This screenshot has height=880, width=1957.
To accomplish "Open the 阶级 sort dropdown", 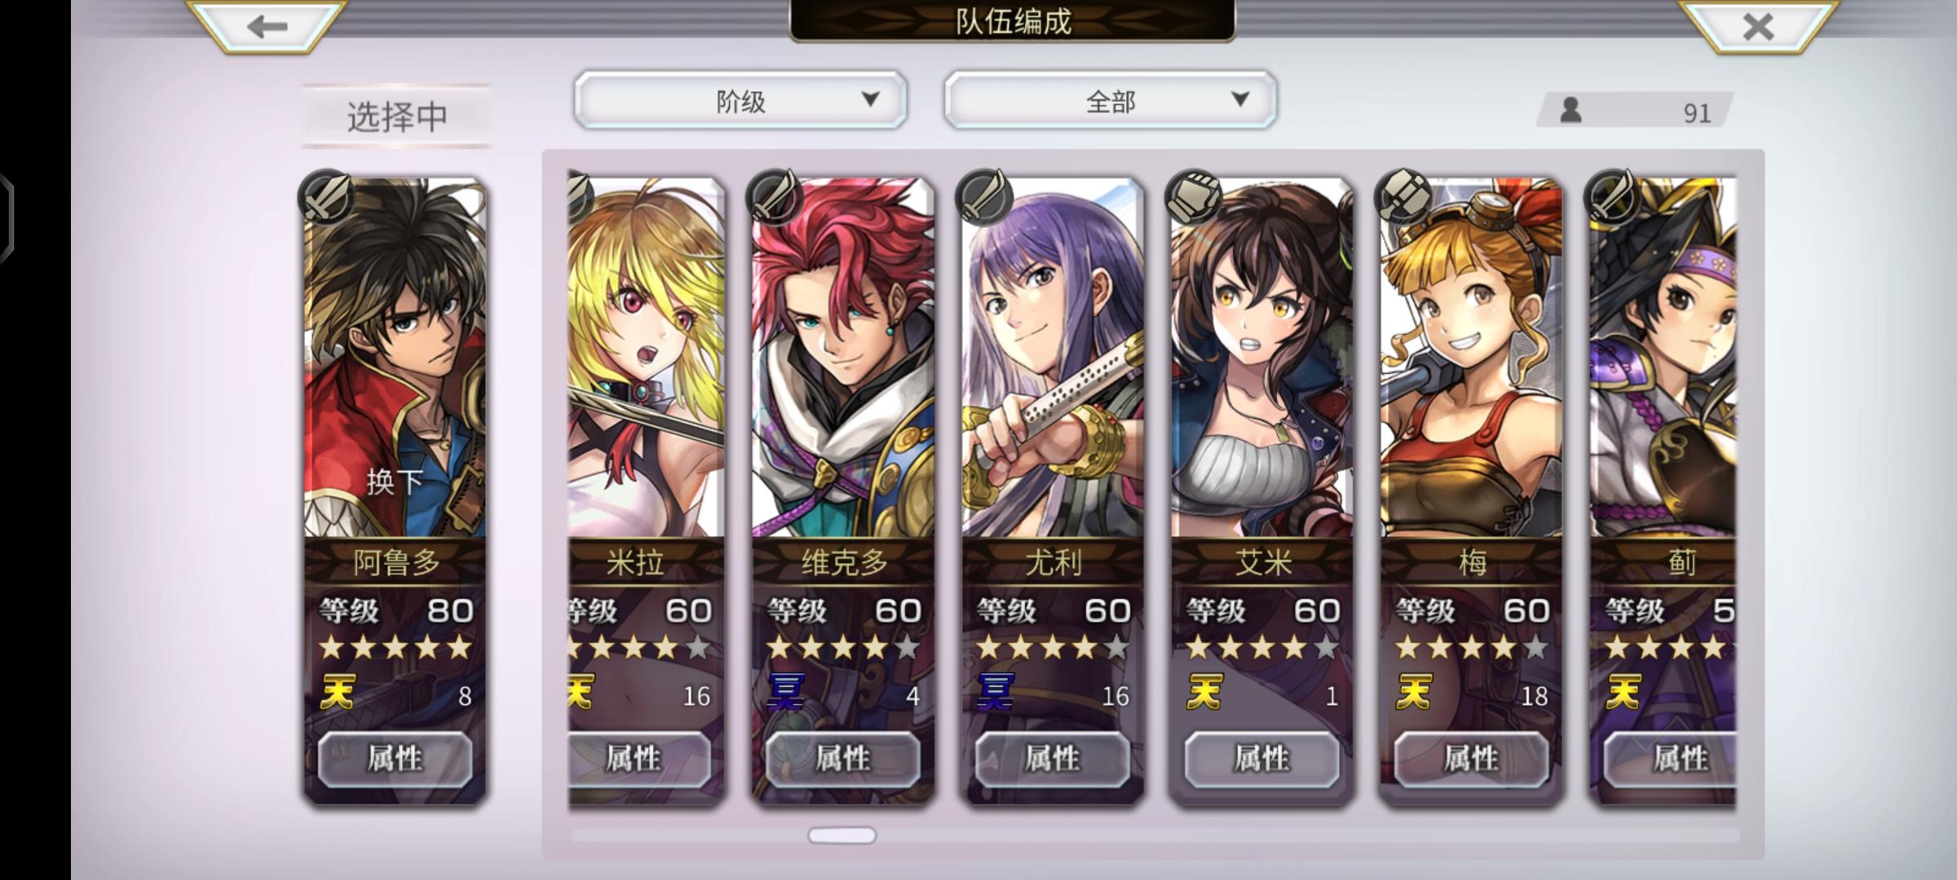I will 740,100.
